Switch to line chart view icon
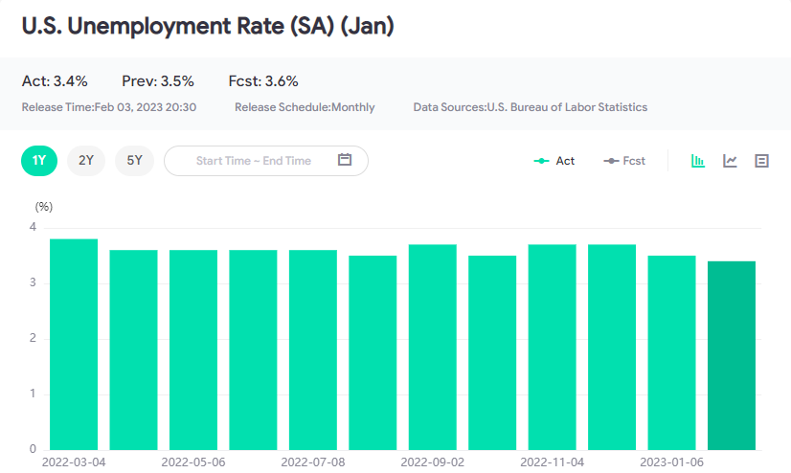Viewport: 791px width, 473px height. click(x=730, y=161)
